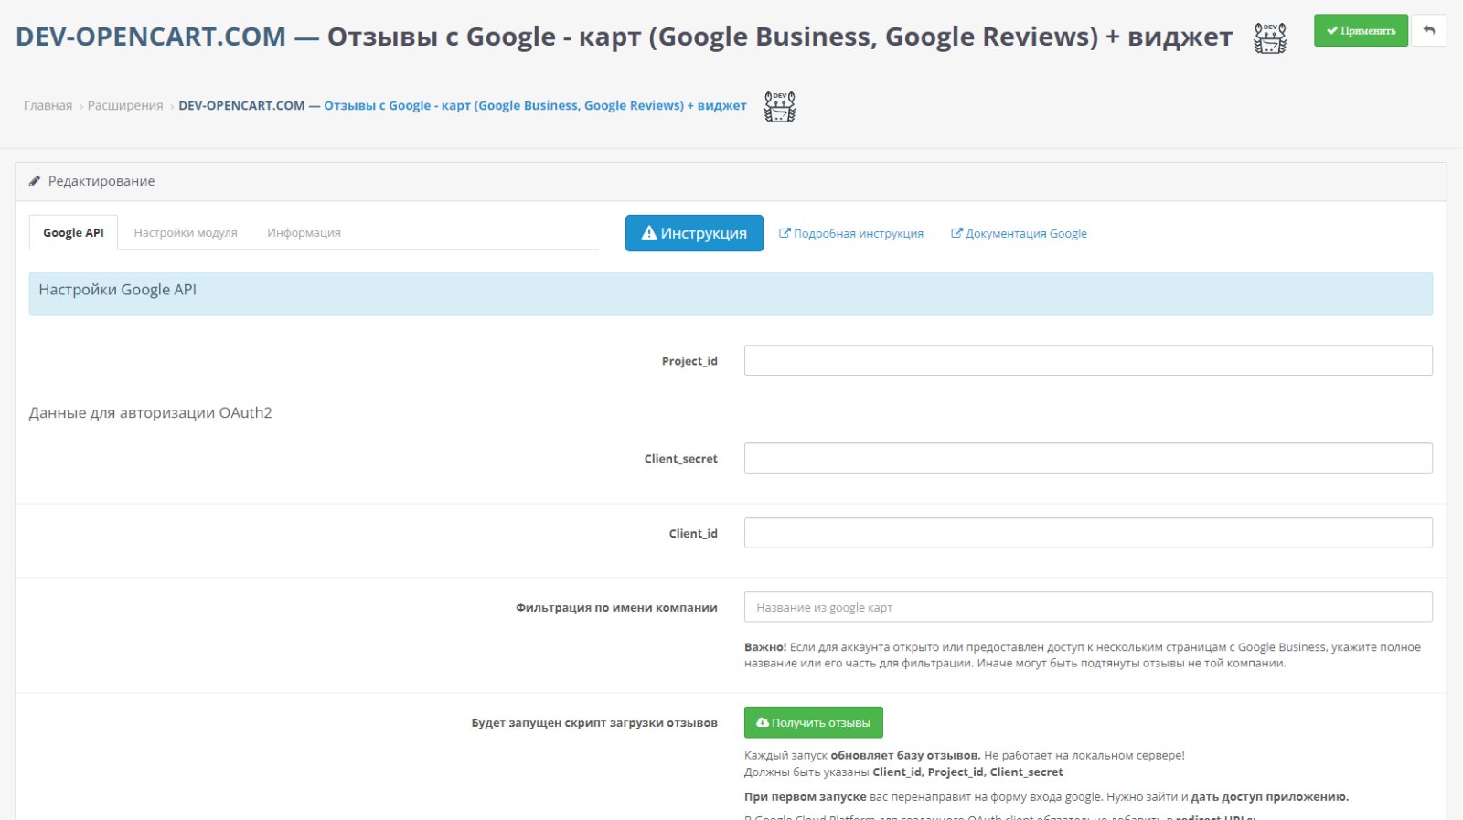
Task: Click the Project_id label
Action: [689, 361]
